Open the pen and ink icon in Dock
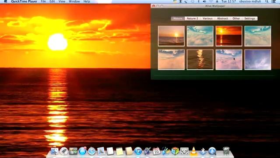Image resolution: width=280 pixels, height=158 pixels. 147,151
